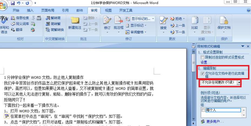The width and height of the screenshot is (251, 126).
Task: Reject change with 拒绝 button
Action: [176, 19]
